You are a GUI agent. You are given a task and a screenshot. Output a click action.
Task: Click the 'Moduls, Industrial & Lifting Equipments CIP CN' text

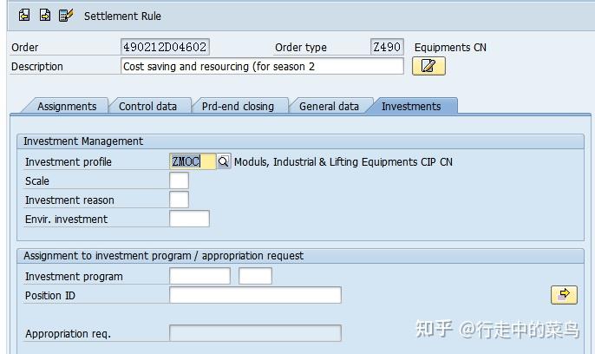pos(343,162)
